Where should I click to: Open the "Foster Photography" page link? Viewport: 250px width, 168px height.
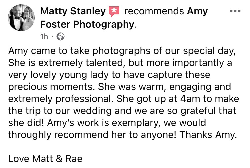point(87,24)
